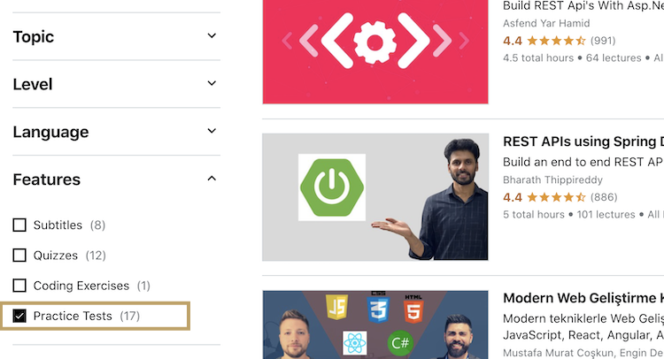Image resolution: width=664 pixels, height=359 pixels.
Task: Click the white gear icon in thumbnail
Action: pos(374,42)
